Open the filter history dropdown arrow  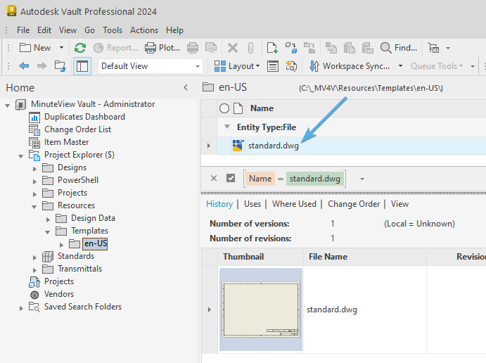tap(362, 179)
